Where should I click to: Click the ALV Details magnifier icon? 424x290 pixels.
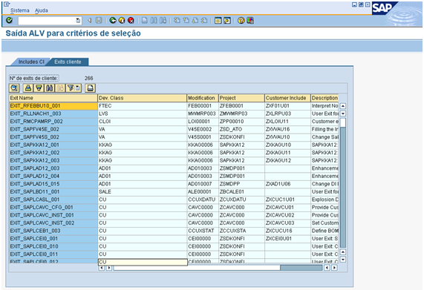tap(14, 88)
